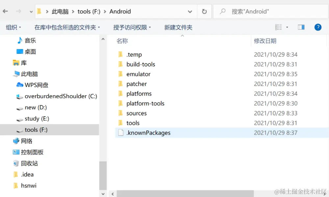Click the view layout list icon
Image resolution: width=329 pixels, height=197 pixels.
click(278, 27)
